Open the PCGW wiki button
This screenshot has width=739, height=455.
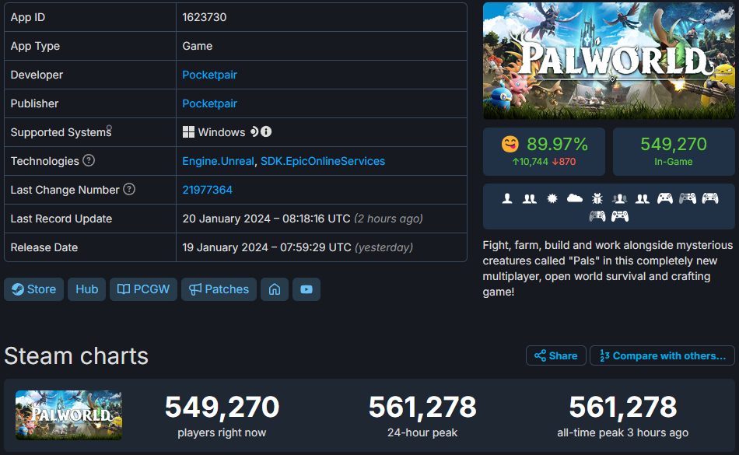tap(143, 289)
